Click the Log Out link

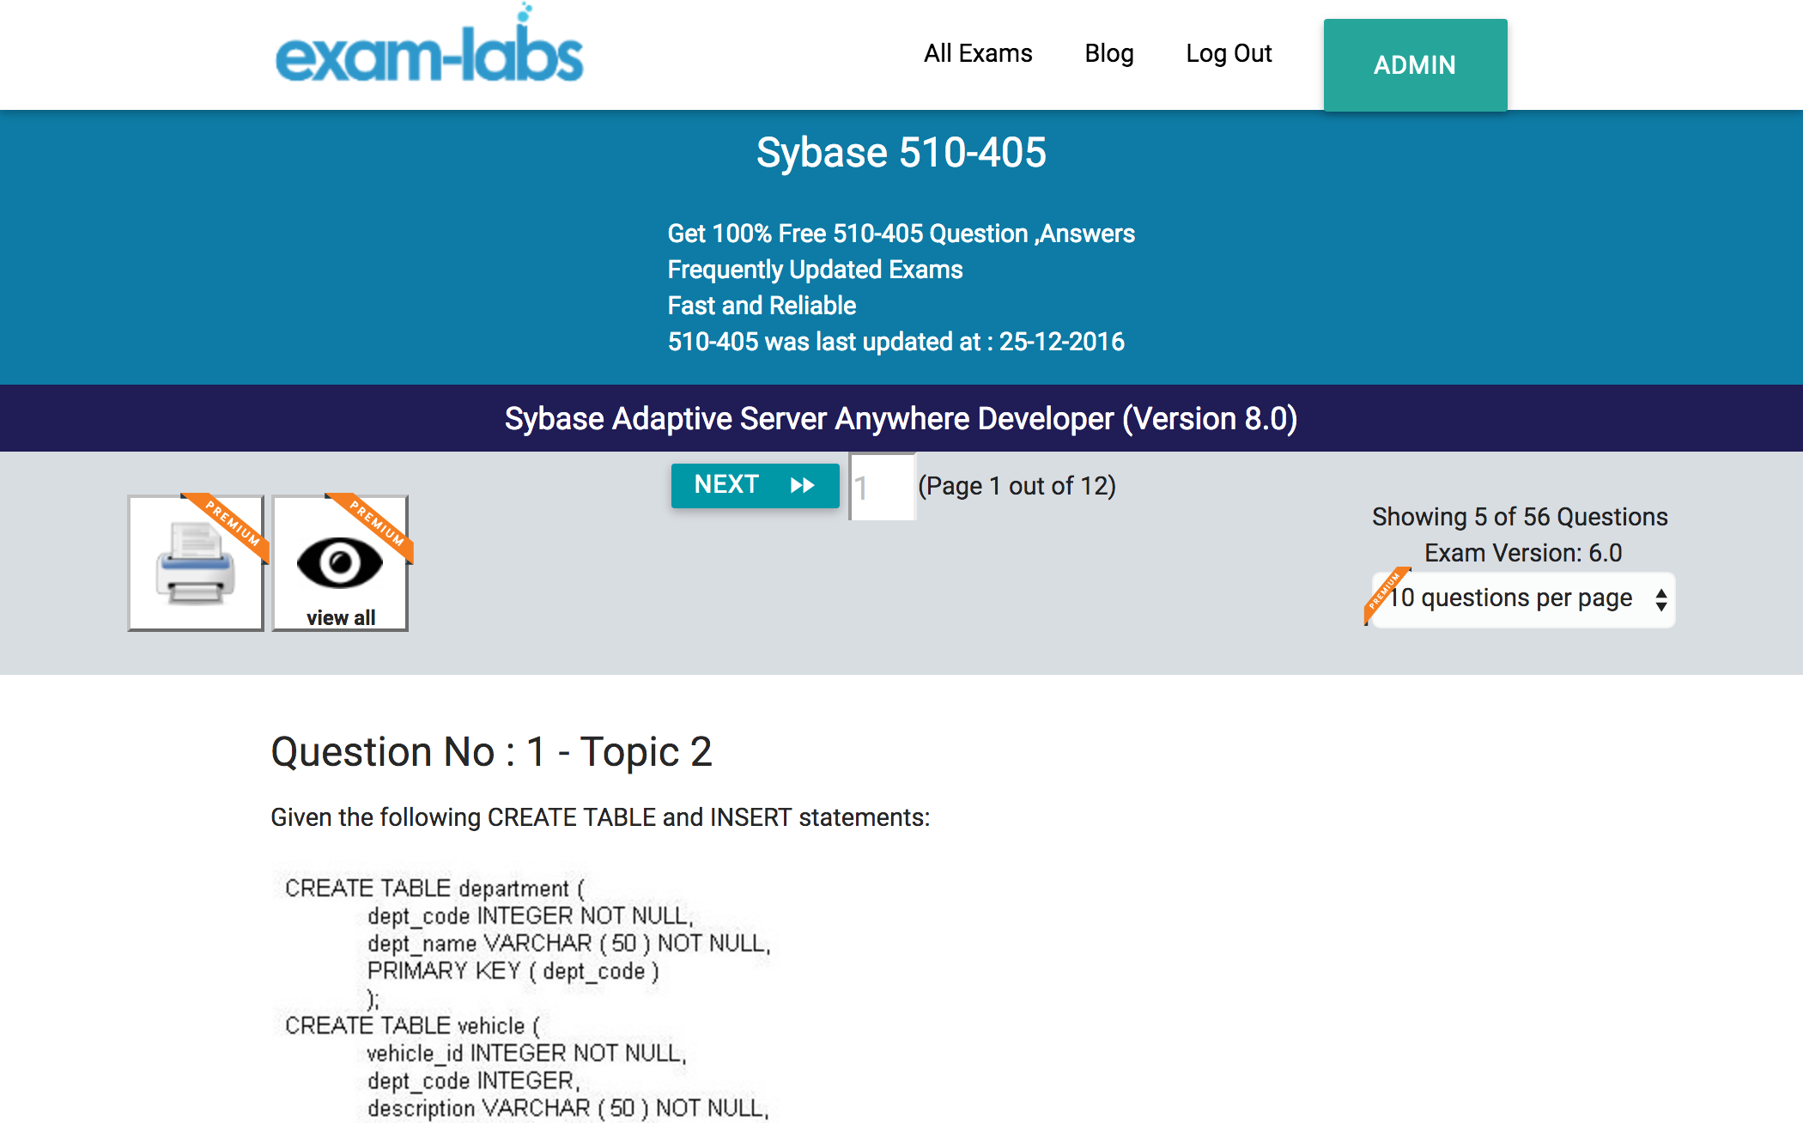(1229, 53)
